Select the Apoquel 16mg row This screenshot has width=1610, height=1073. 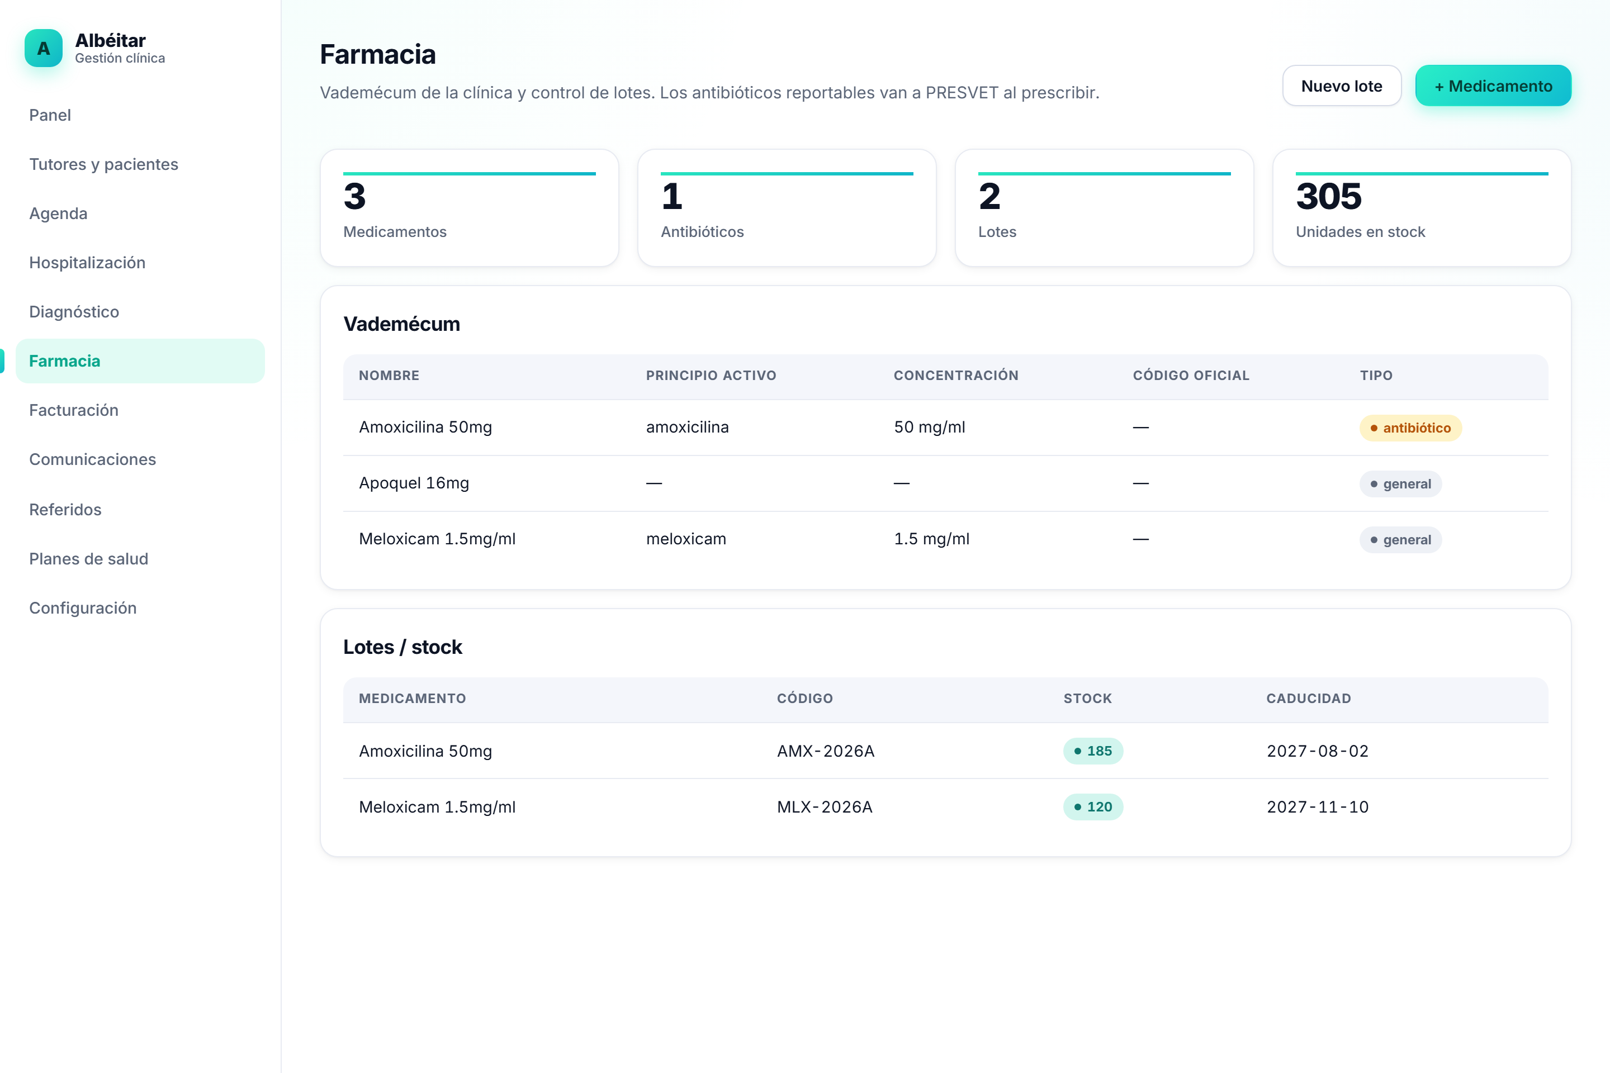945,483
